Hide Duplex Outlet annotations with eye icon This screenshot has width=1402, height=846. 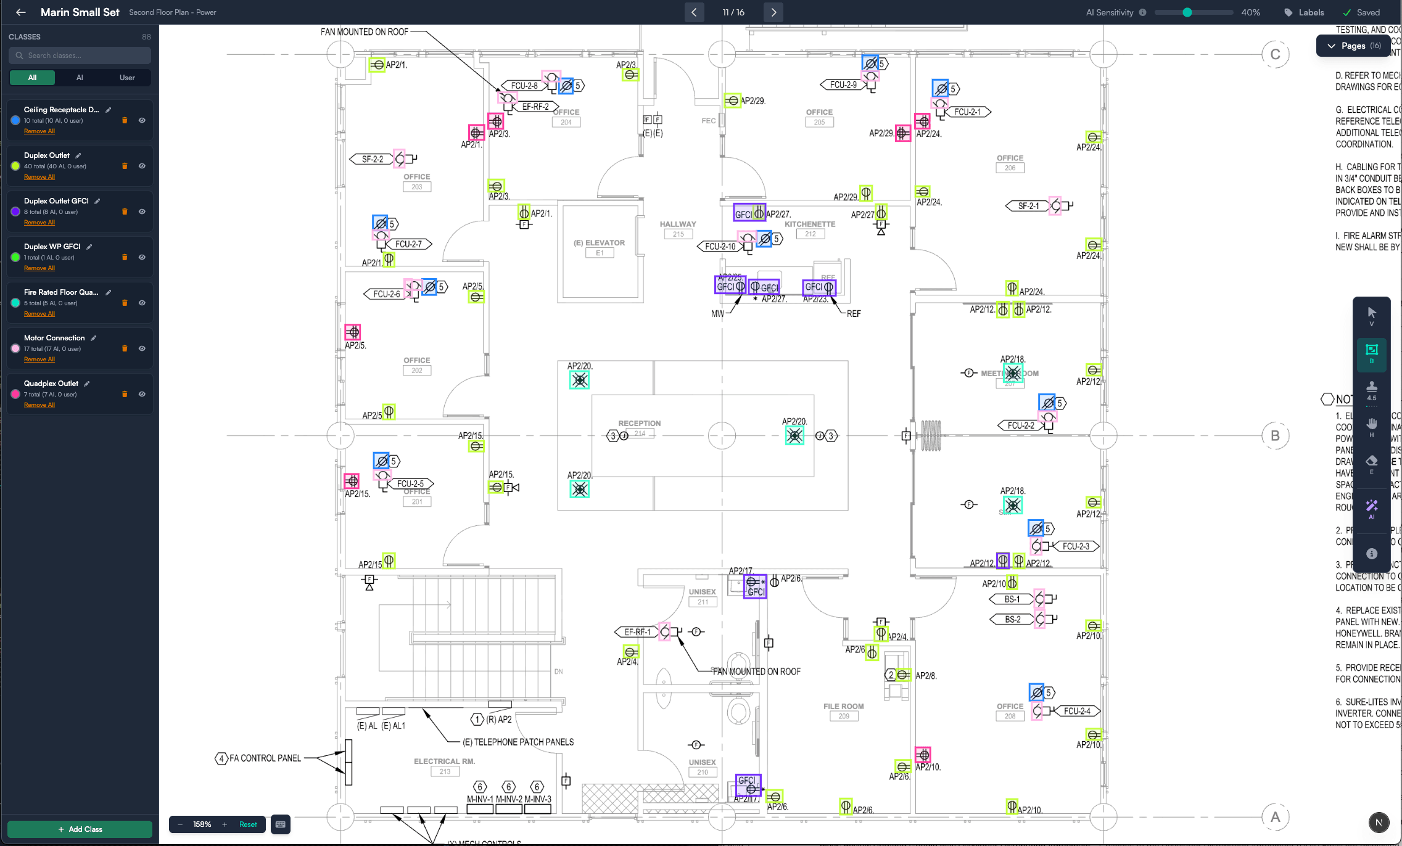coord(142,166)
